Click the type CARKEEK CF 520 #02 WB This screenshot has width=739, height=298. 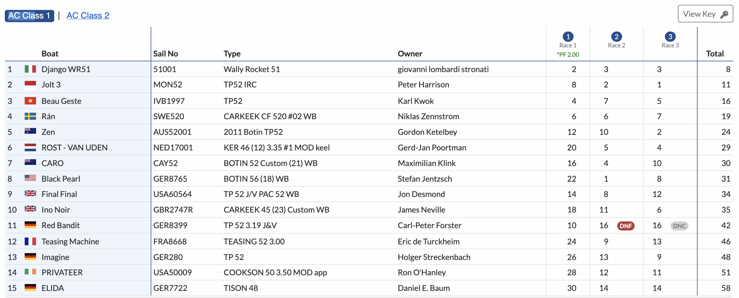[270, 116]
